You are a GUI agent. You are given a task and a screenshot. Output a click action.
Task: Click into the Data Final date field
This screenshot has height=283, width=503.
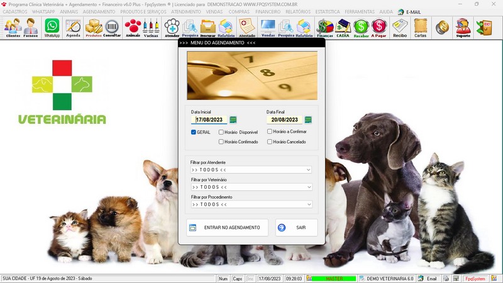tap(284, 119)
